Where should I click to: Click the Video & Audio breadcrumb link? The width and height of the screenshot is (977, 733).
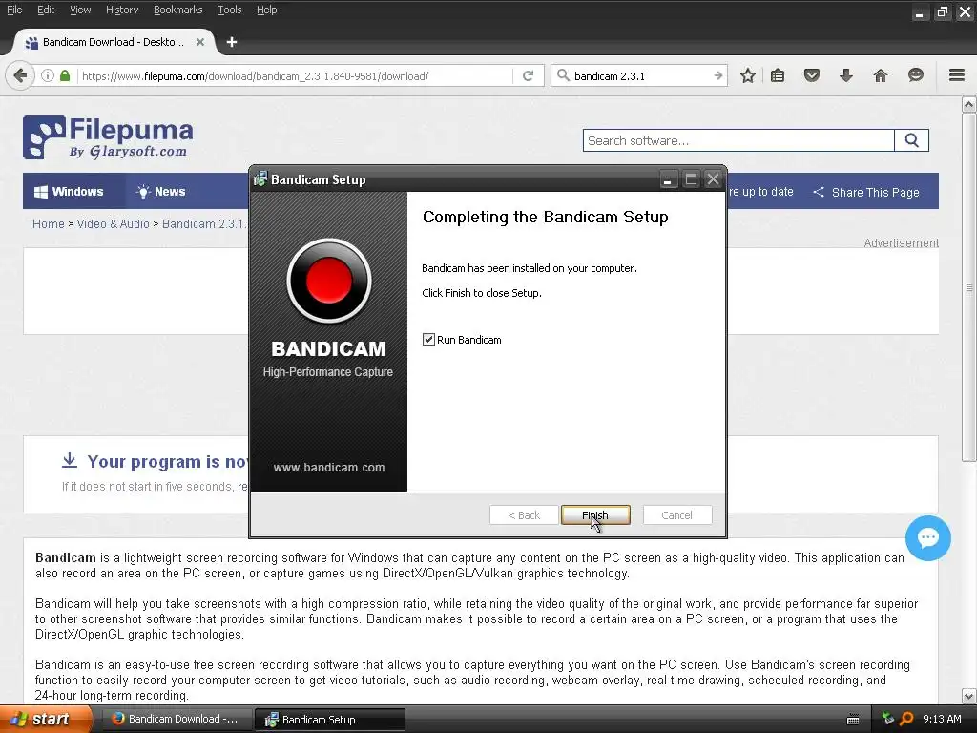(113, 223)
